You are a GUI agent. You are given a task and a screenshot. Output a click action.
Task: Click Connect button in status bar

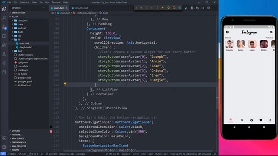[x=51, y=154]
